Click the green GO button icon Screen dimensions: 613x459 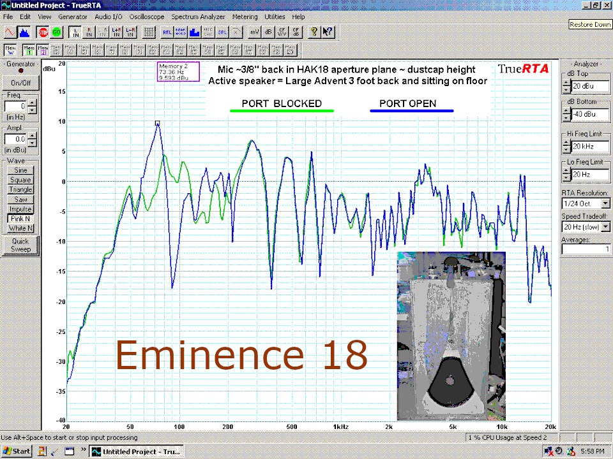coord(57,32)
